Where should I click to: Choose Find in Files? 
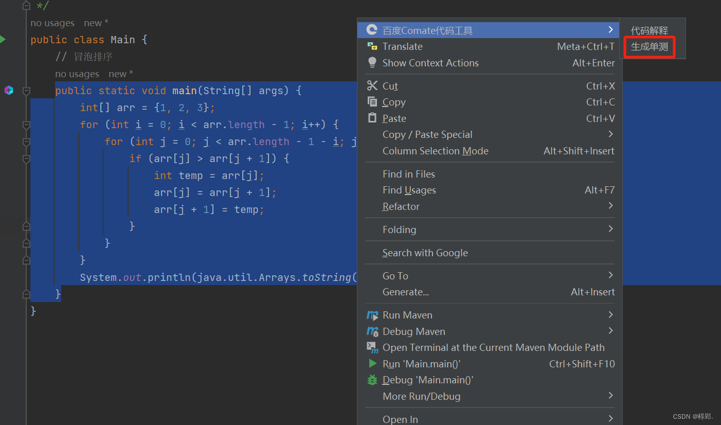(x=490, y=174)
